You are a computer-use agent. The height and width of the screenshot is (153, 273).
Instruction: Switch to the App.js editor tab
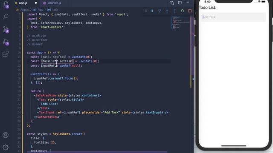pyautogui.click(x=23, y=3)
